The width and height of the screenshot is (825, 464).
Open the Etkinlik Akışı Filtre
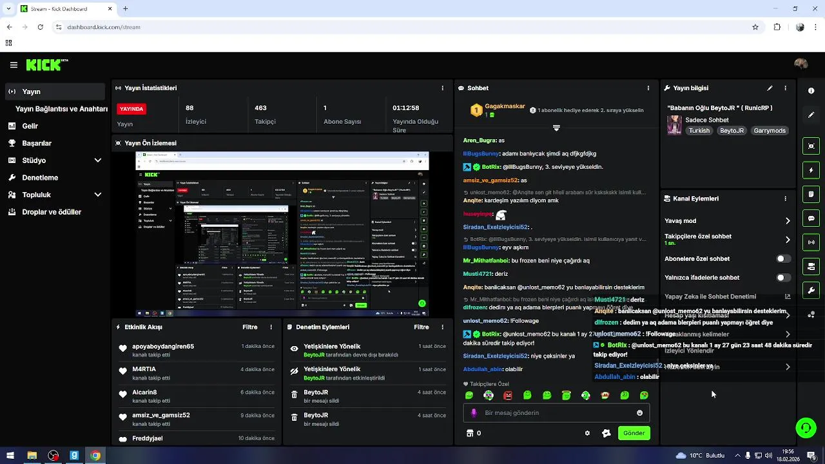coord(249,327)
